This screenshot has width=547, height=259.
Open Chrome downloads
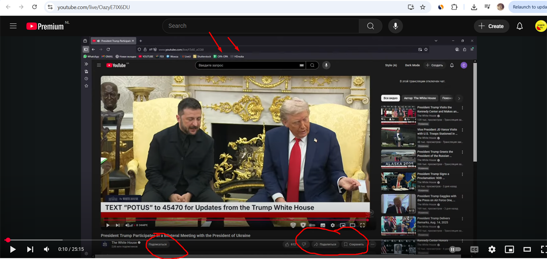(x=474, y=7)
